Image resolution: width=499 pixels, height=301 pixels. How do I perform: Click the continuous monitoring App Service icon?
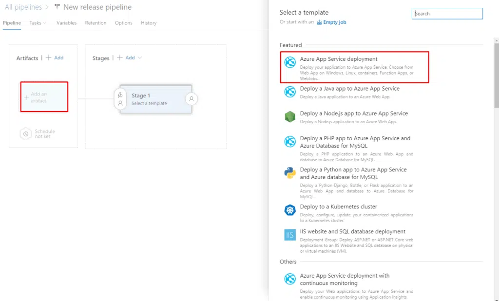click(290, 279)
